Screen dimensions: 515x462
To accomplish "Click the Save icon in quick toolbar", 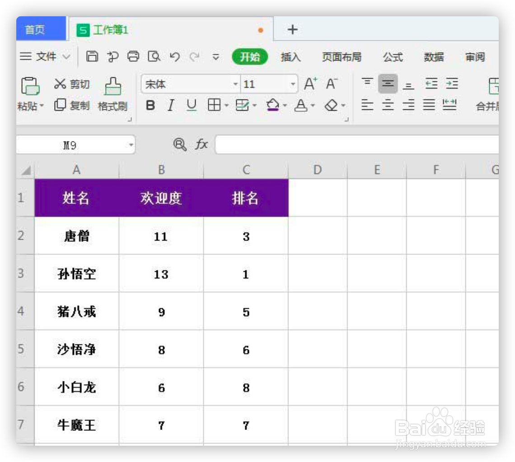I will pos(92,57).
